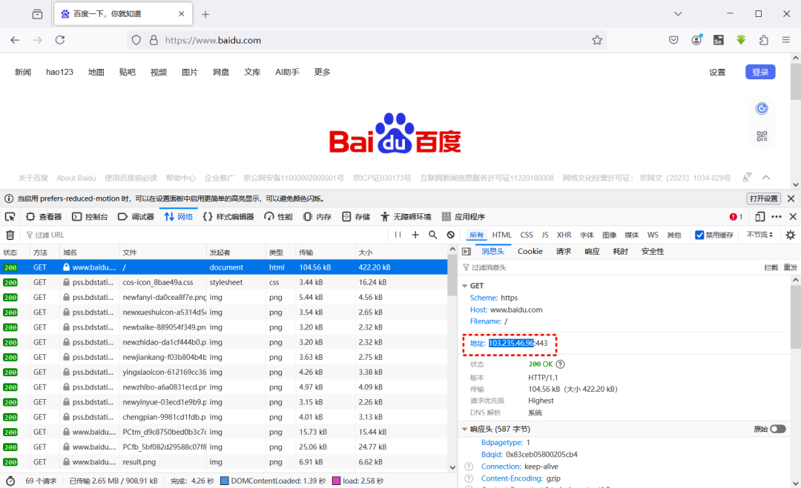801x488 pixels.
Task: Open the 调试器 debugger tab
Action: [136, 217]
